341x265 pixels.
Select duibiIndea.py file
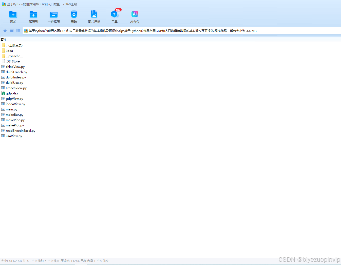[x=14, y=77]
